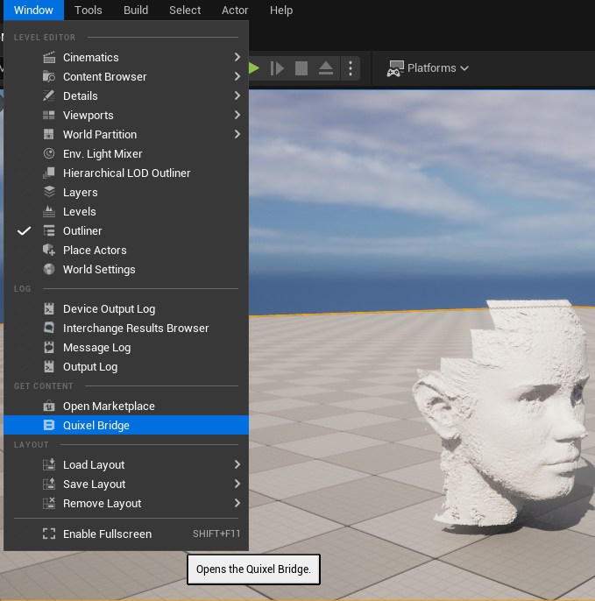The width and height of the screenshot is (595, 601).
Task: Click the Place Actors icon
Action: coord(49,251)
